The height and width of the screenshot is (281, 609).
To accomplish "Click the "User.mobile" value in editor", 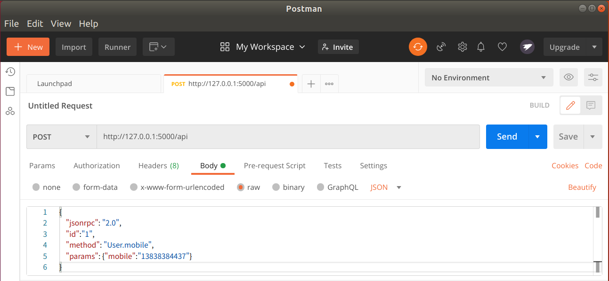I will (129, 245).
